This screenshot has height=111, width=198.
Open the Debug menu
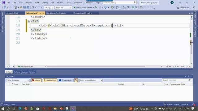point(45,3)
